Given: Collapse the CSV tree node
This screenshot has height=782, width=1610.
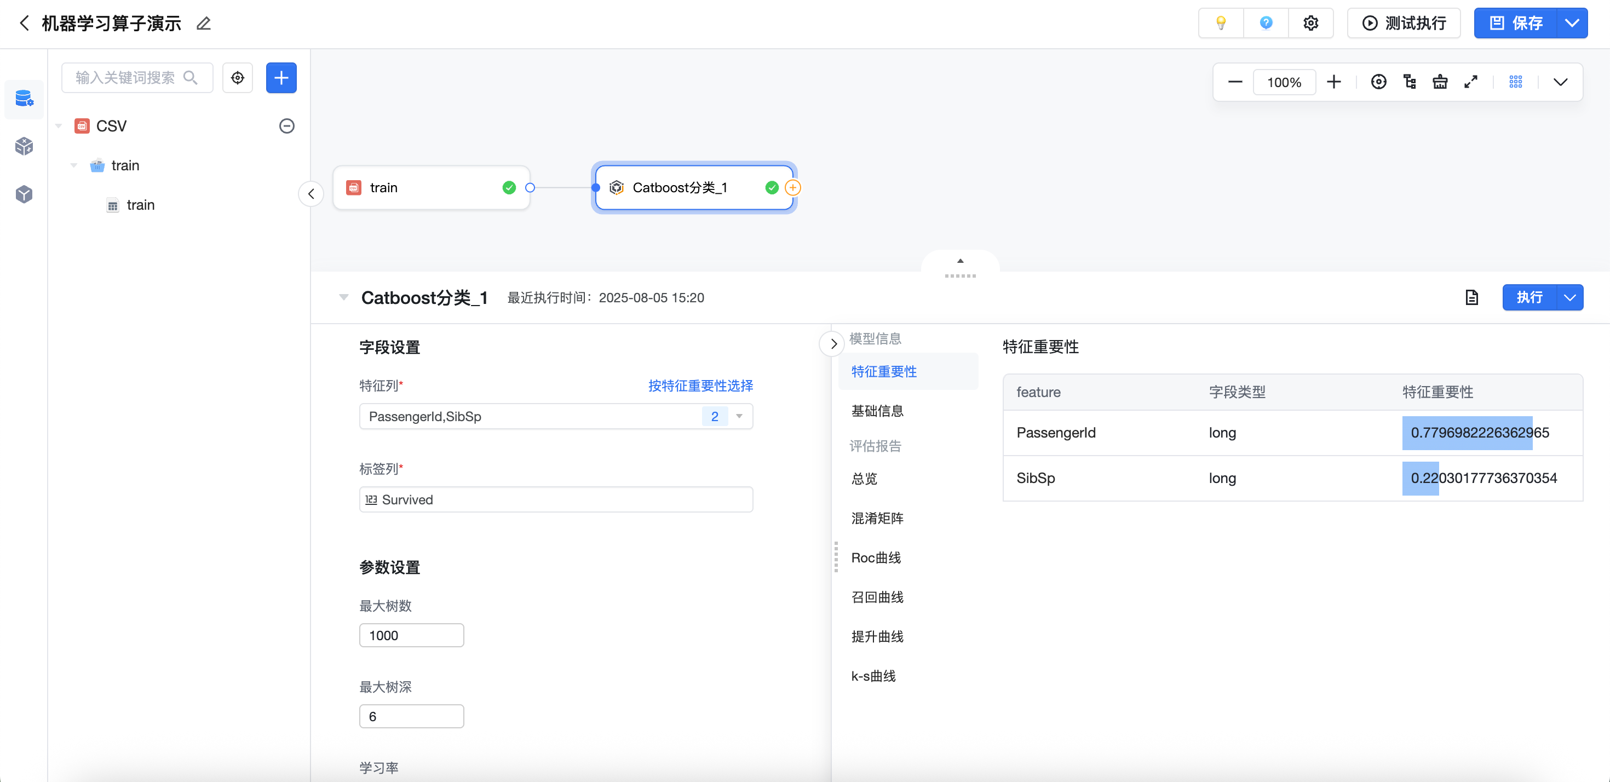Looking at the screenshot, I should coord(59,125).
